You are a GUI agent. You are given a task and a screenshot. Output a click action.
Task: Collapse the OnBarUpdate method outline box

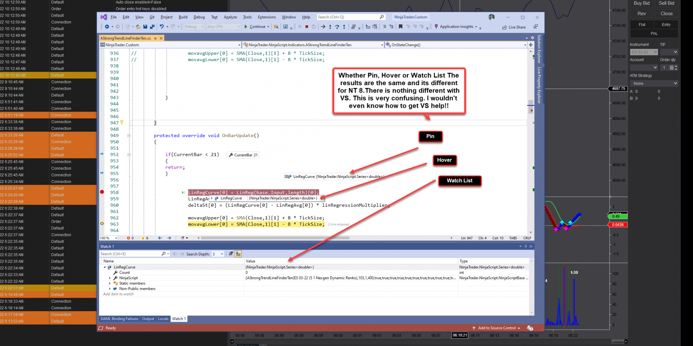click(x=129, y=136)
